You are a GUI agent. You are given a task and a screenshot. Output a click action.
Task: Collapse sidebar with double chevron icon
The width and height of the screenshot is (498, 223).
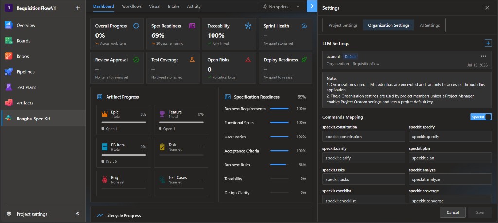(78, 214)
